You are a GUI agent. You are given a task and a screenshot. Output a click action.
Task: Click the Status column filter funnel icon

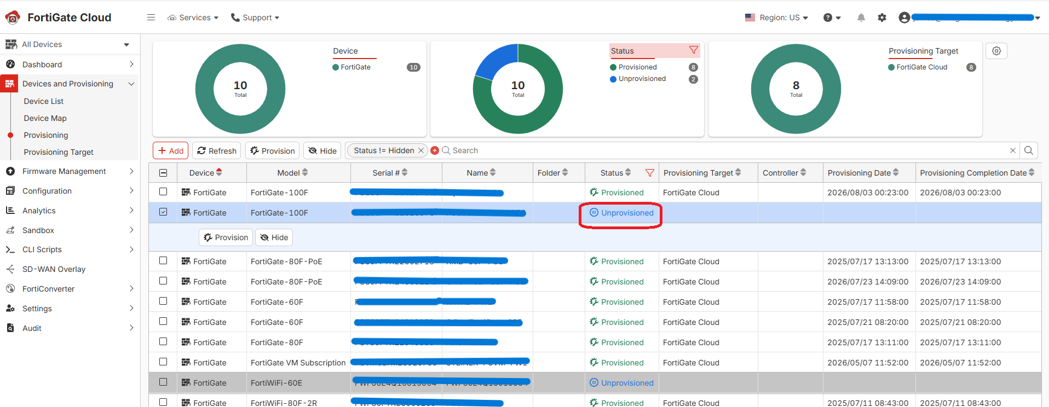pyautogui.click(x=650, y=173)
